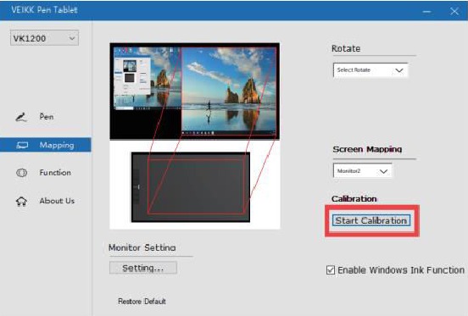
Task: Open the Select Rotate dropdown
Action: 370,70
